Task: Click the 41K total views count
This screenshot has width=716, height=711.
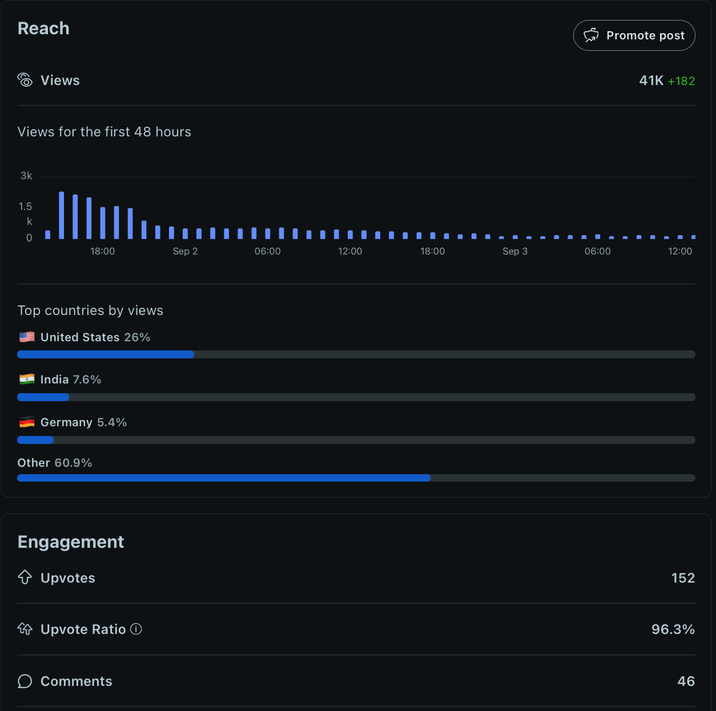Action: pyautogui.click(x=651, y=80)
